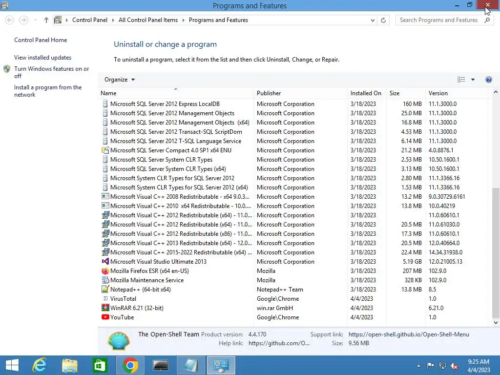
Task: Sort by the Publisher column header
Action: pos(300,93)
